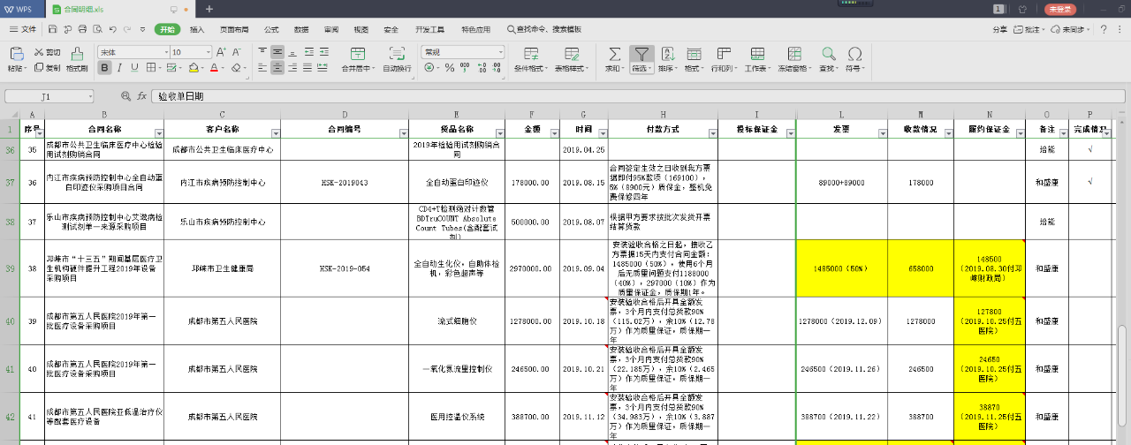The height and width of the screenshot is (445, 1131).
Task: Toggle Italic formatting button
Action: coord(118,68)
